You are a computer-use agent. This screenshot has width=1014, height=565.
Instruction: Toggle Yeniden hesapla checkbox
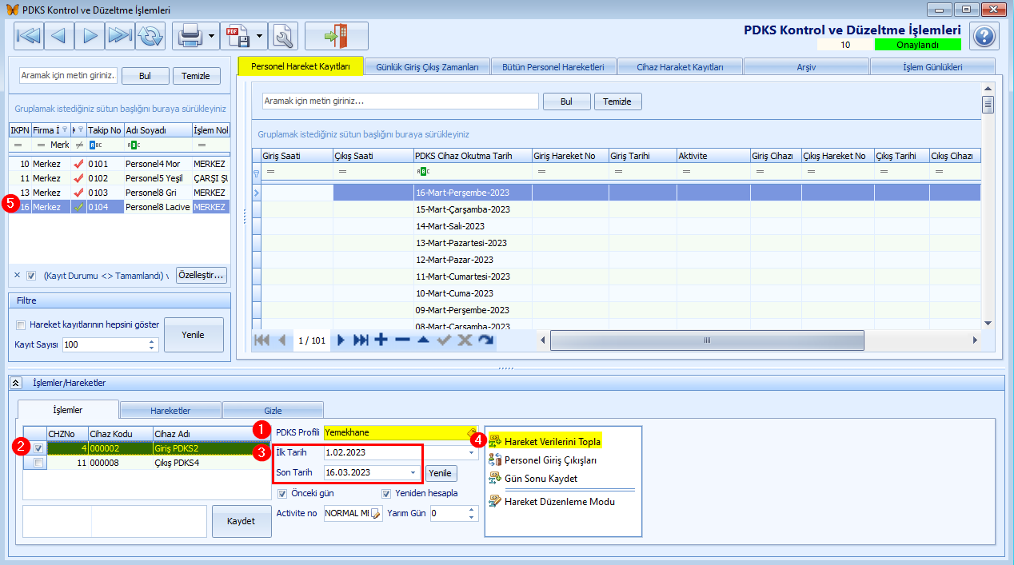pos(385,493)
